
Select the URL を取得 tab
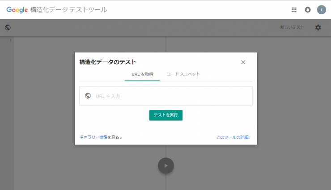142,74
